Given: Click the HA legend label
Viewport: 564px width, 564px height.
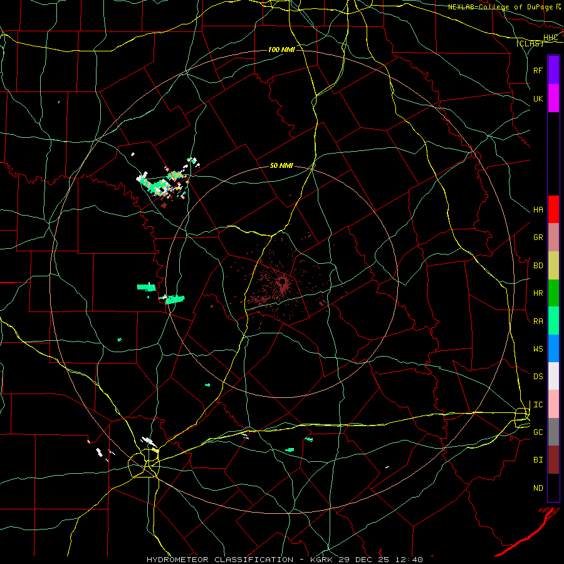Looking at the screenshot, I should (x=538, y=210).
